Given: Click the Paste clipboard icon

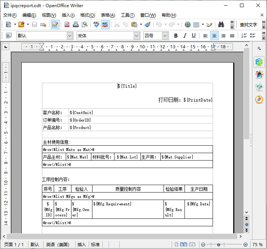Looking at the screenshot, I should coord(134,25).
